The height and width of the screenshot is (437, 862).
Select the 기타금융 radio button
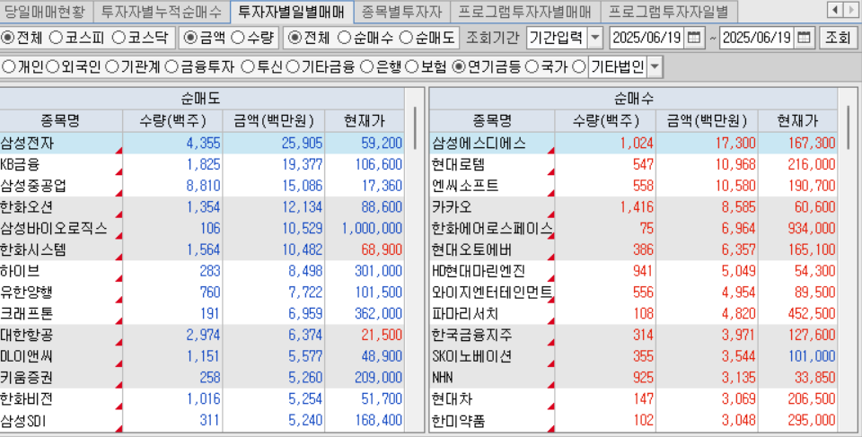pos(293,67)
